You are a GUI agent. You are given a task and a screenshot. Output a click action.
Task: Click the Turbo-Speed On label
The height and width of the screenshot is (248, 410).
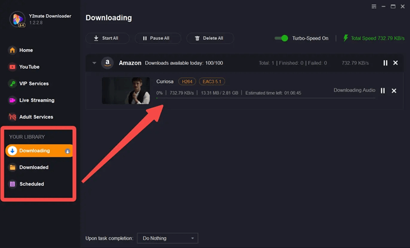click(310, 38)
